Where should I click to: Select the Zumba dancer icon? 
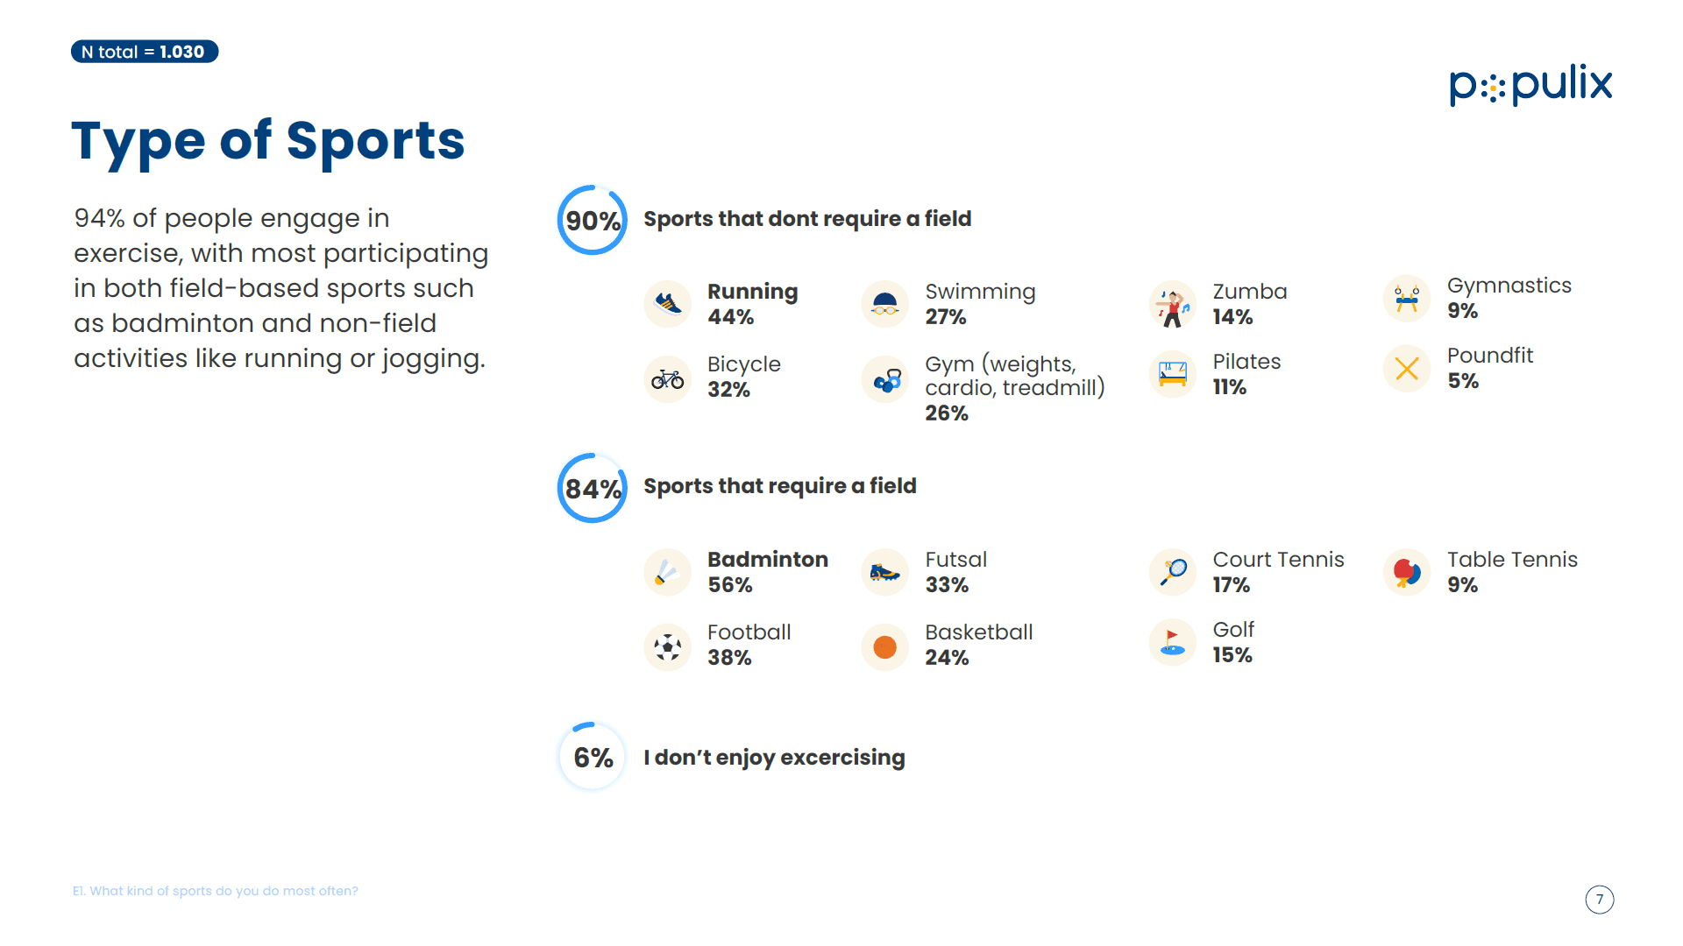(1173, 304)
